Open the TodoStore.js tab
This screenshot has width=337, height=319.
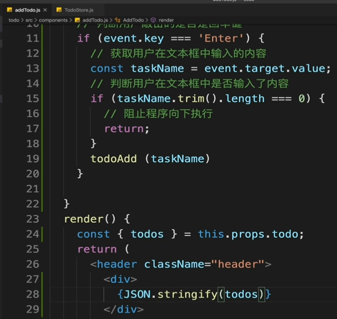pos(79,10)
